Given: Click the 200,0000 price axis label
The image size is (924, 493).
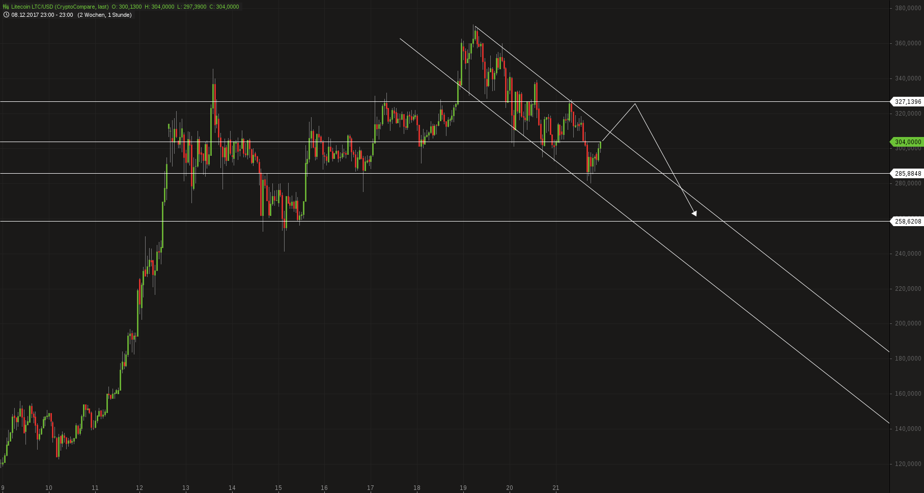Looking at the screenshot, I should (908, 323).
